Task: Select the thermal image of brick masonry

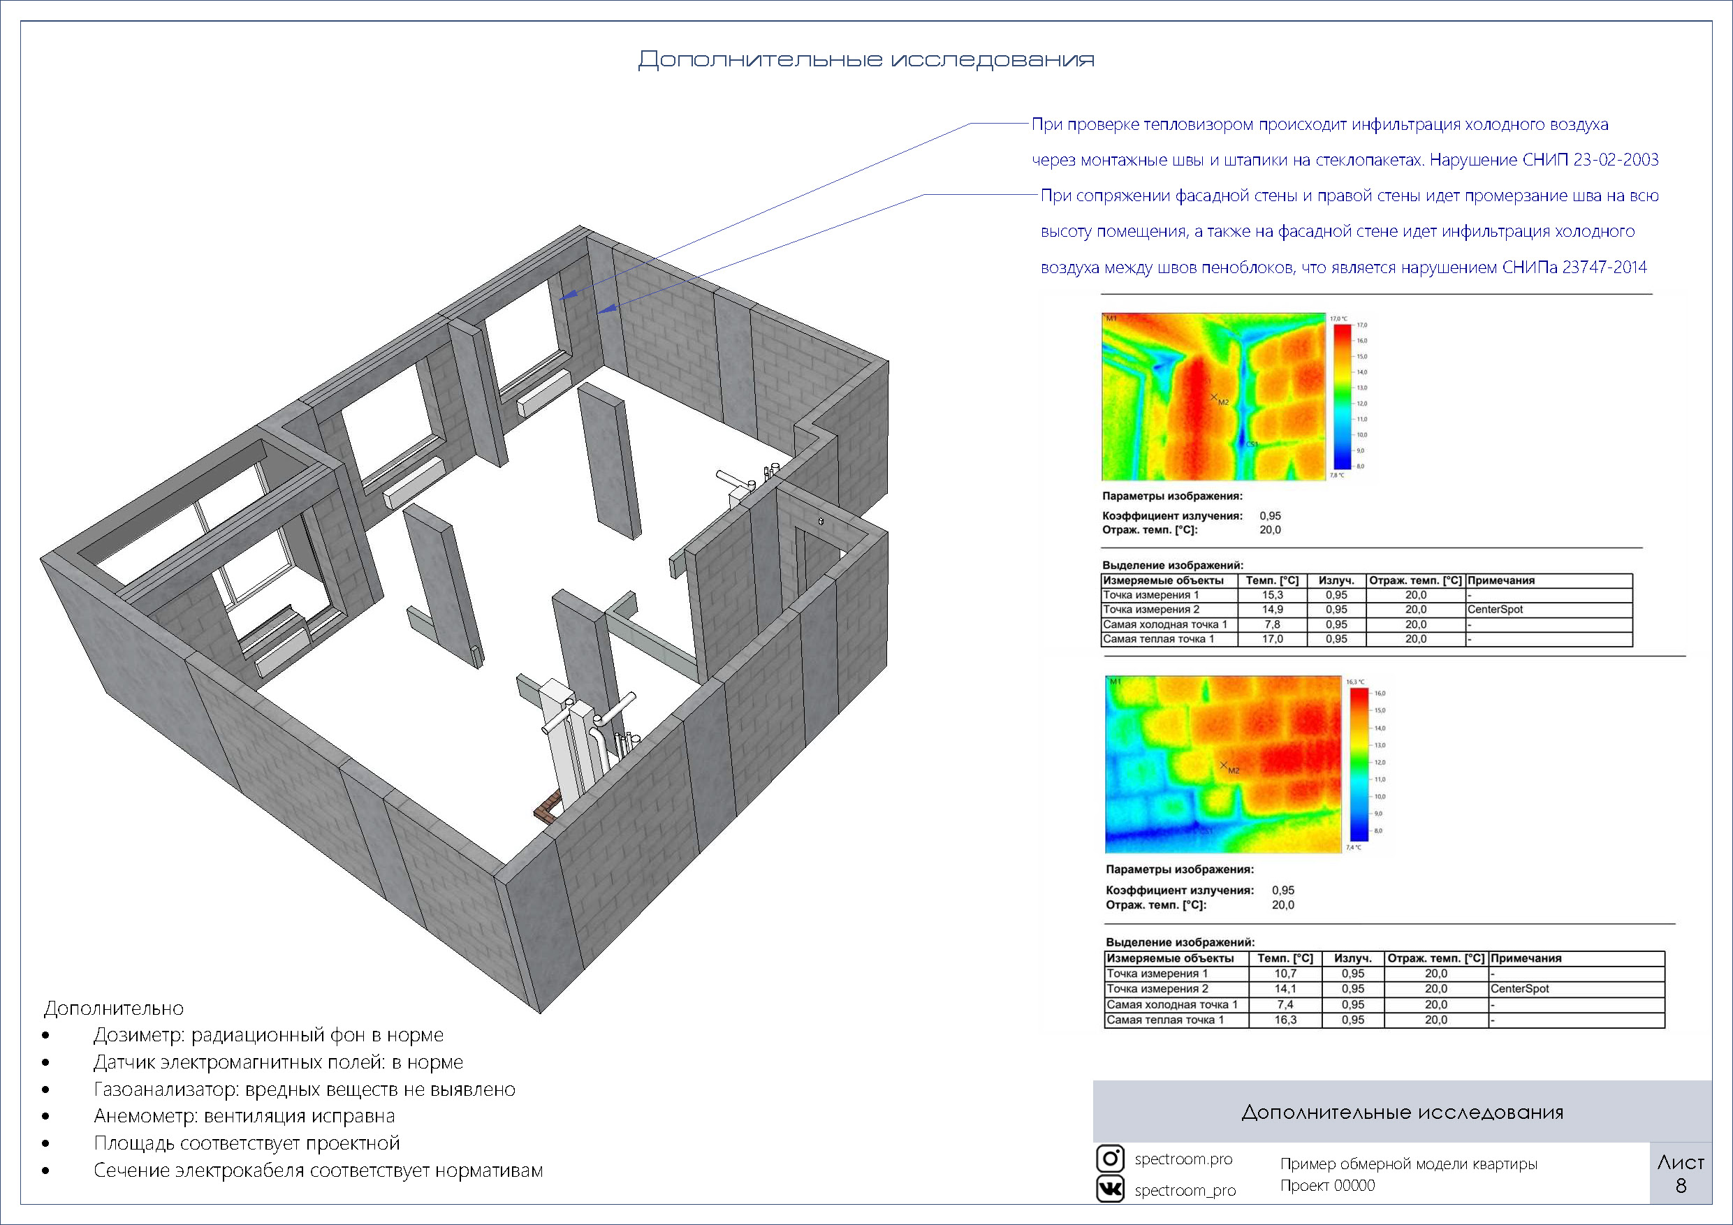Action: pyautogui.click(x=1224, y=765)
